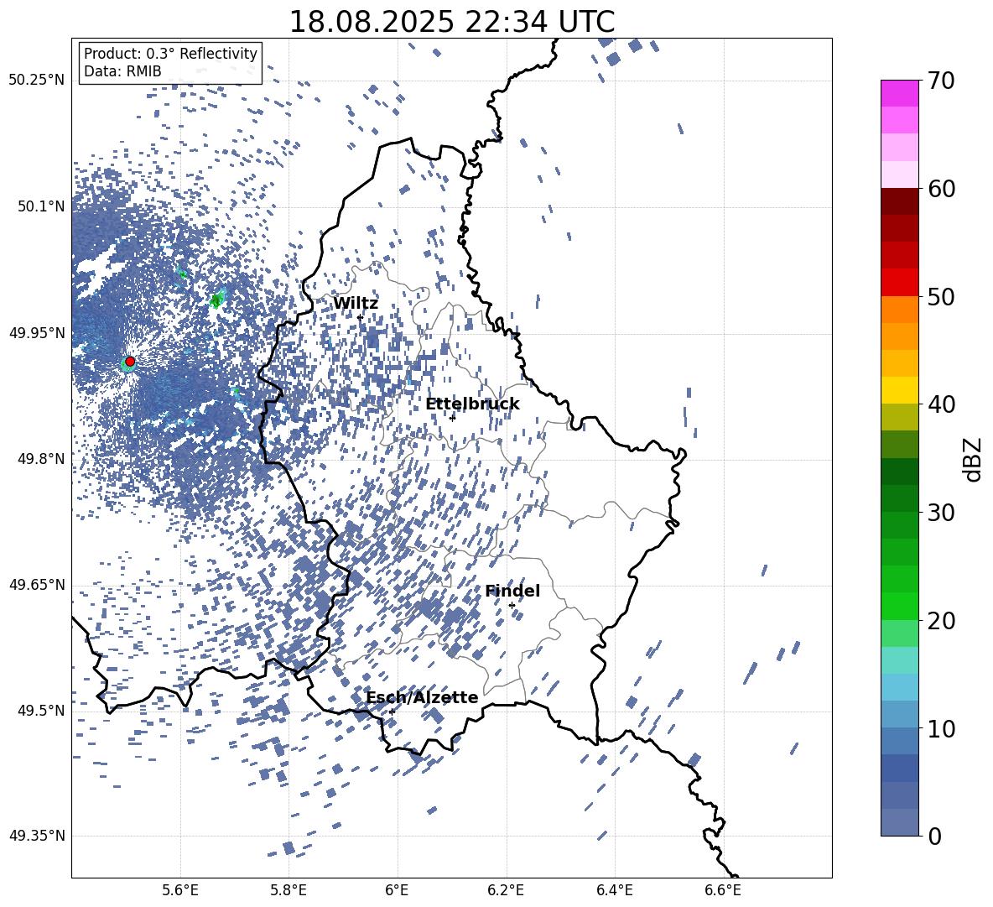Click the Findel station label
This screenshot has width=993, height=907.
tap(512, 591)
